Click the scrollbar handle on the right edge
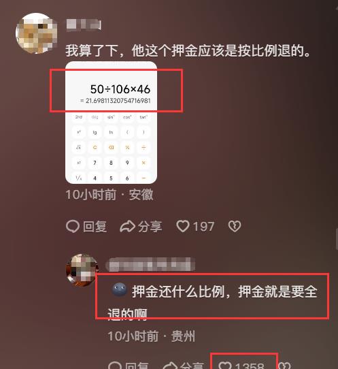The width and height of the screenshot is (338, 369). (337, 240)
